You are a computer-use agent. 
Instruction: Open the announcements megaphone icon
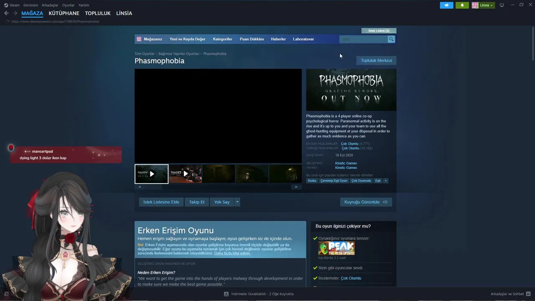tap(446, 5)
